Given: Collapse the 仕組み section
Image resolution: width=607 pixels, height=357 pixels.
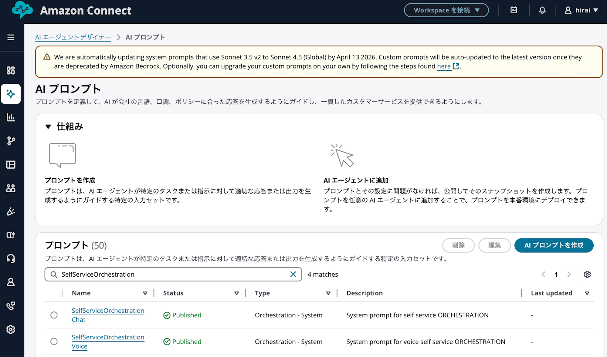Looking at the screenshot, I should coord(48,126).
